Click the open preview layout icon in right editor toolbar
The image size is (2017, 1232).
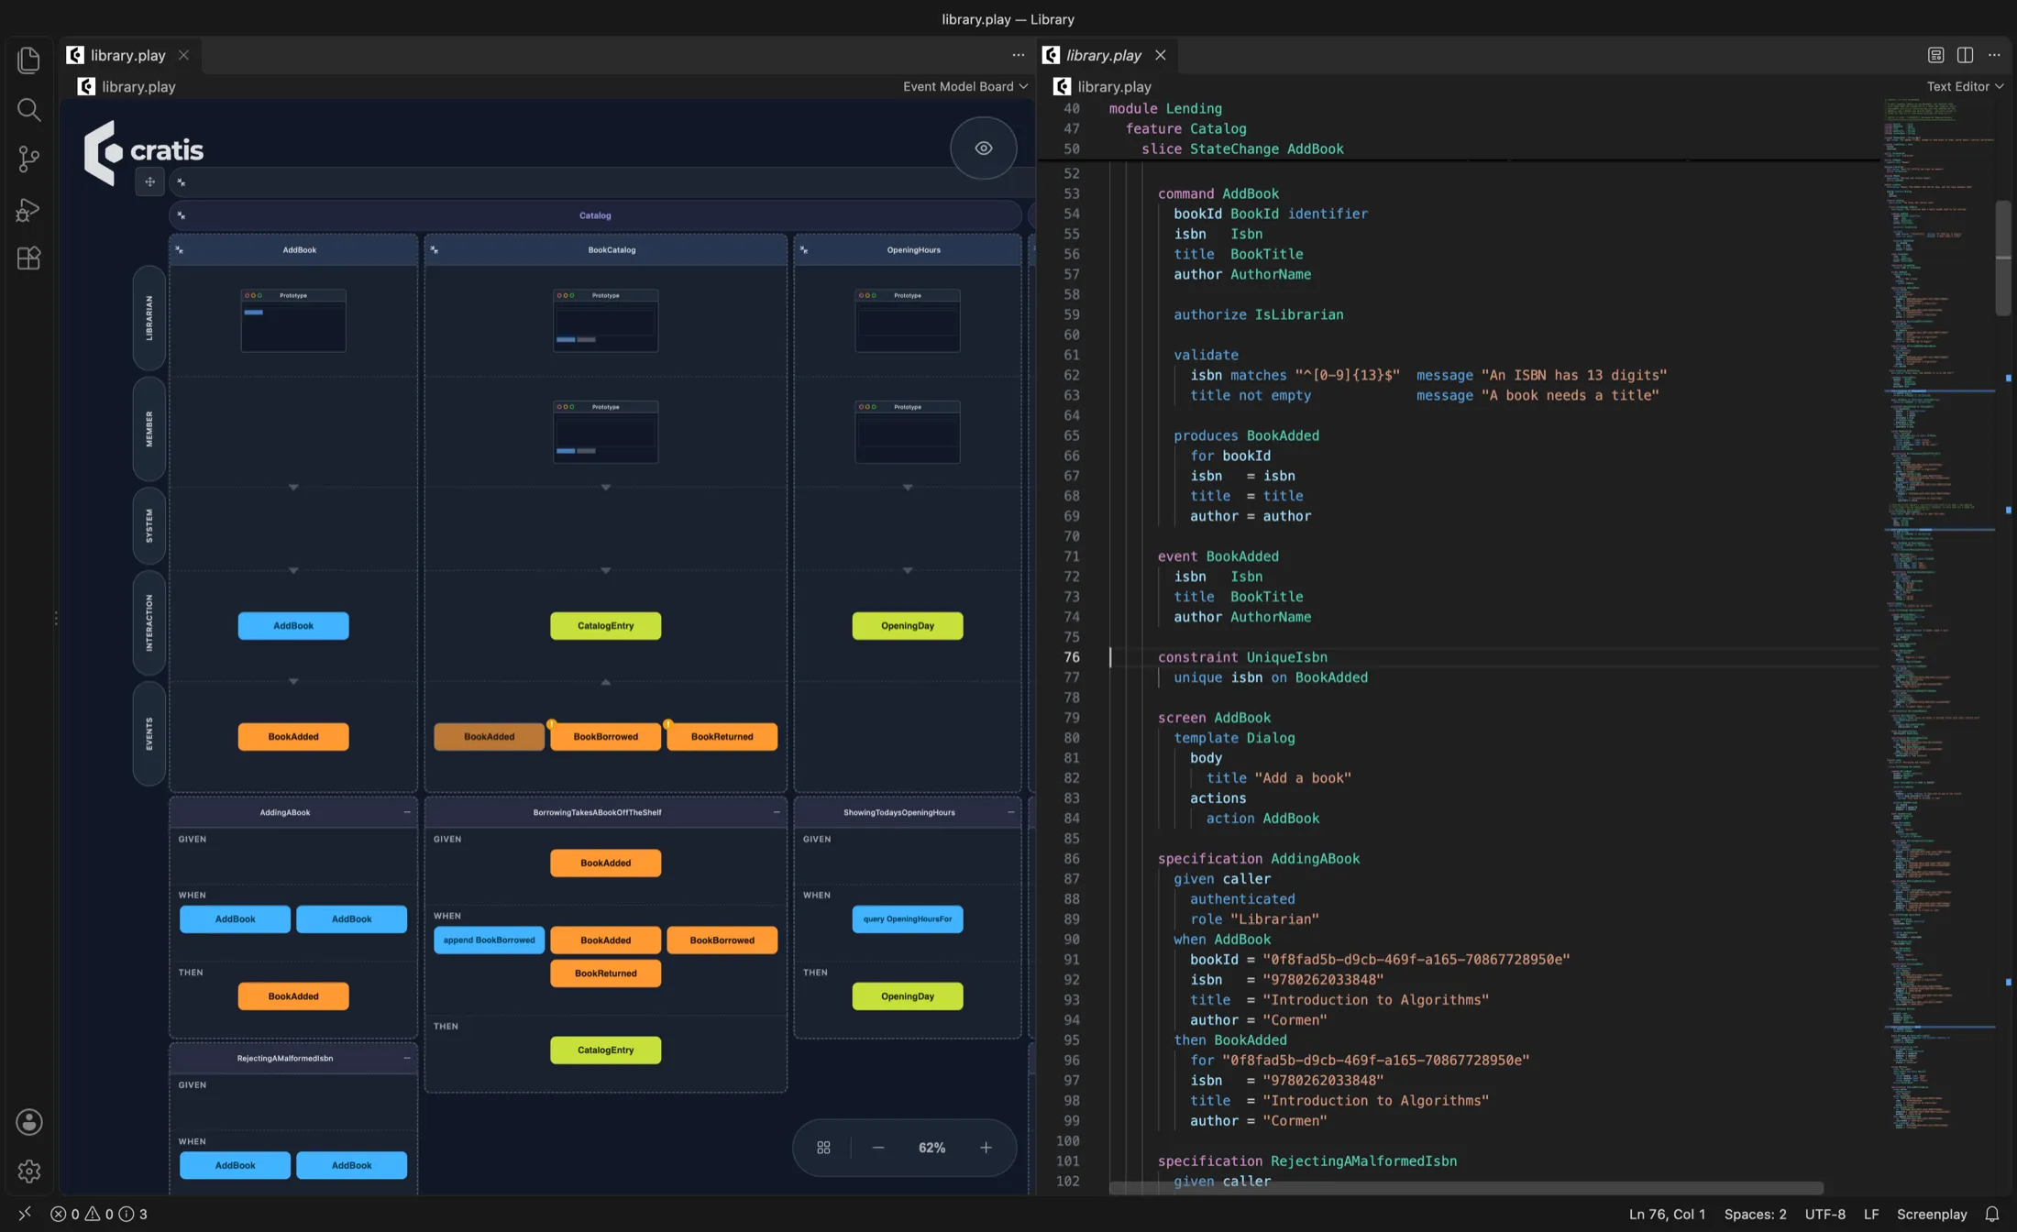pyautogui.click(x=1935, y=55)
